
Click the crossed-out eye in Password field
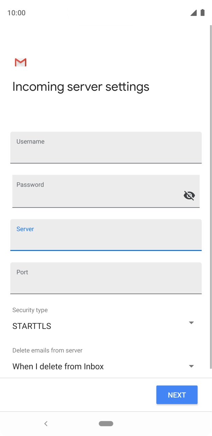click(x=189, y=195)
